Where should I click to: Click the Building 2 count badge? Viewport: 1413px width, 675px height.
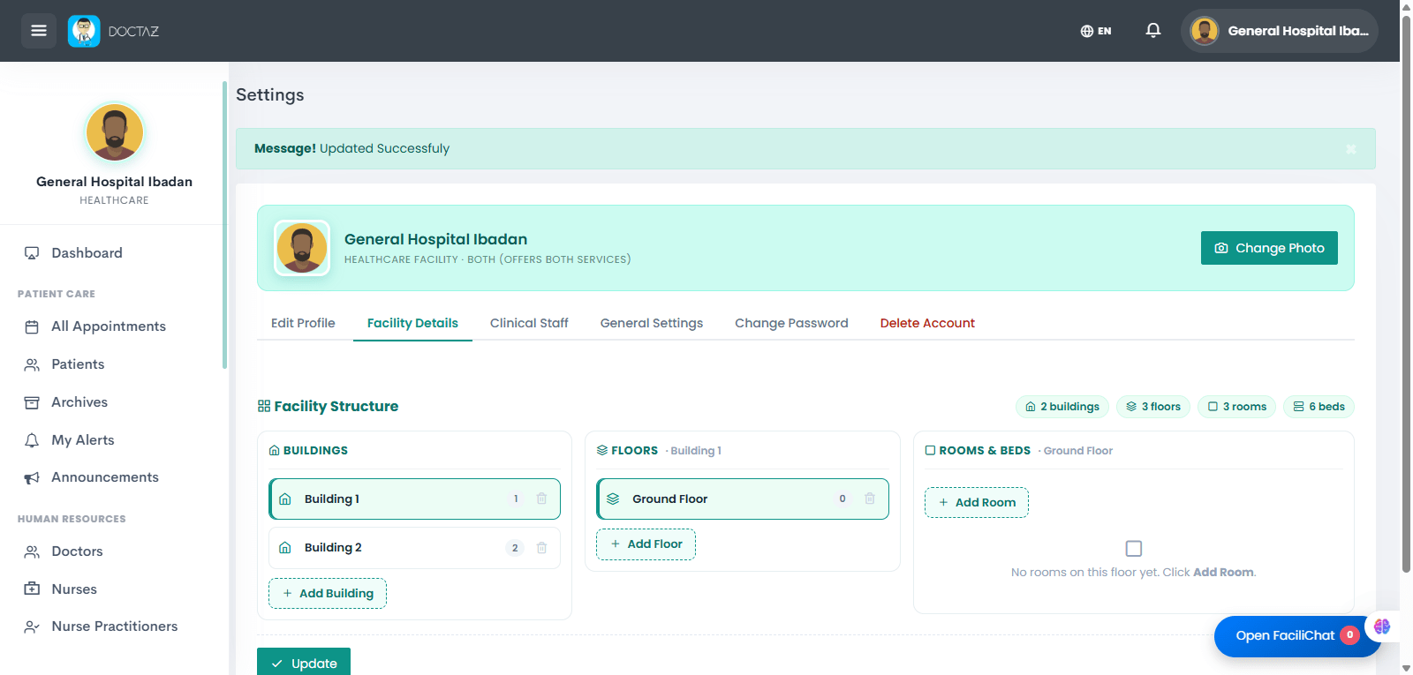[x=515, y=548]
